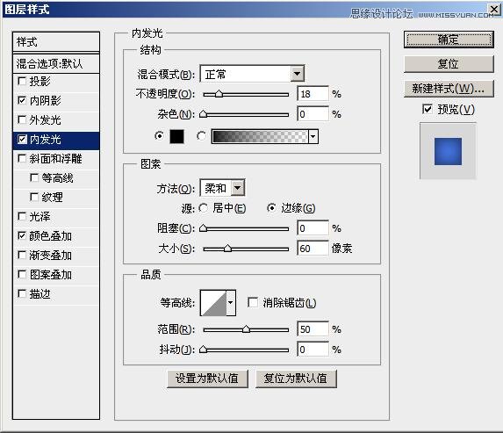503x433 pixels.
Task: Open the 等高线 contour picker arrow
Action: (x=231, y=303)
